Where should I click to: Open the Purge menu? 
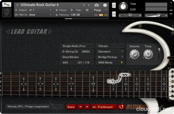click(x=100, y=10)
